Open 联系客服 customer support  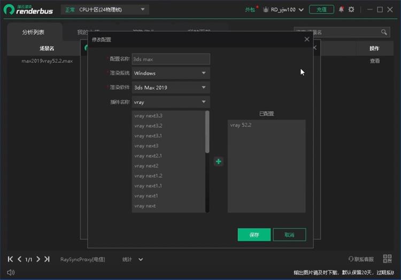pos(361,259)
